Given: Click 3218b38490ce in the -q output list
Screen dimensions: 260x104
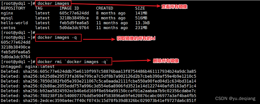Looking at the screenshot, I should (x=16, y=47).
